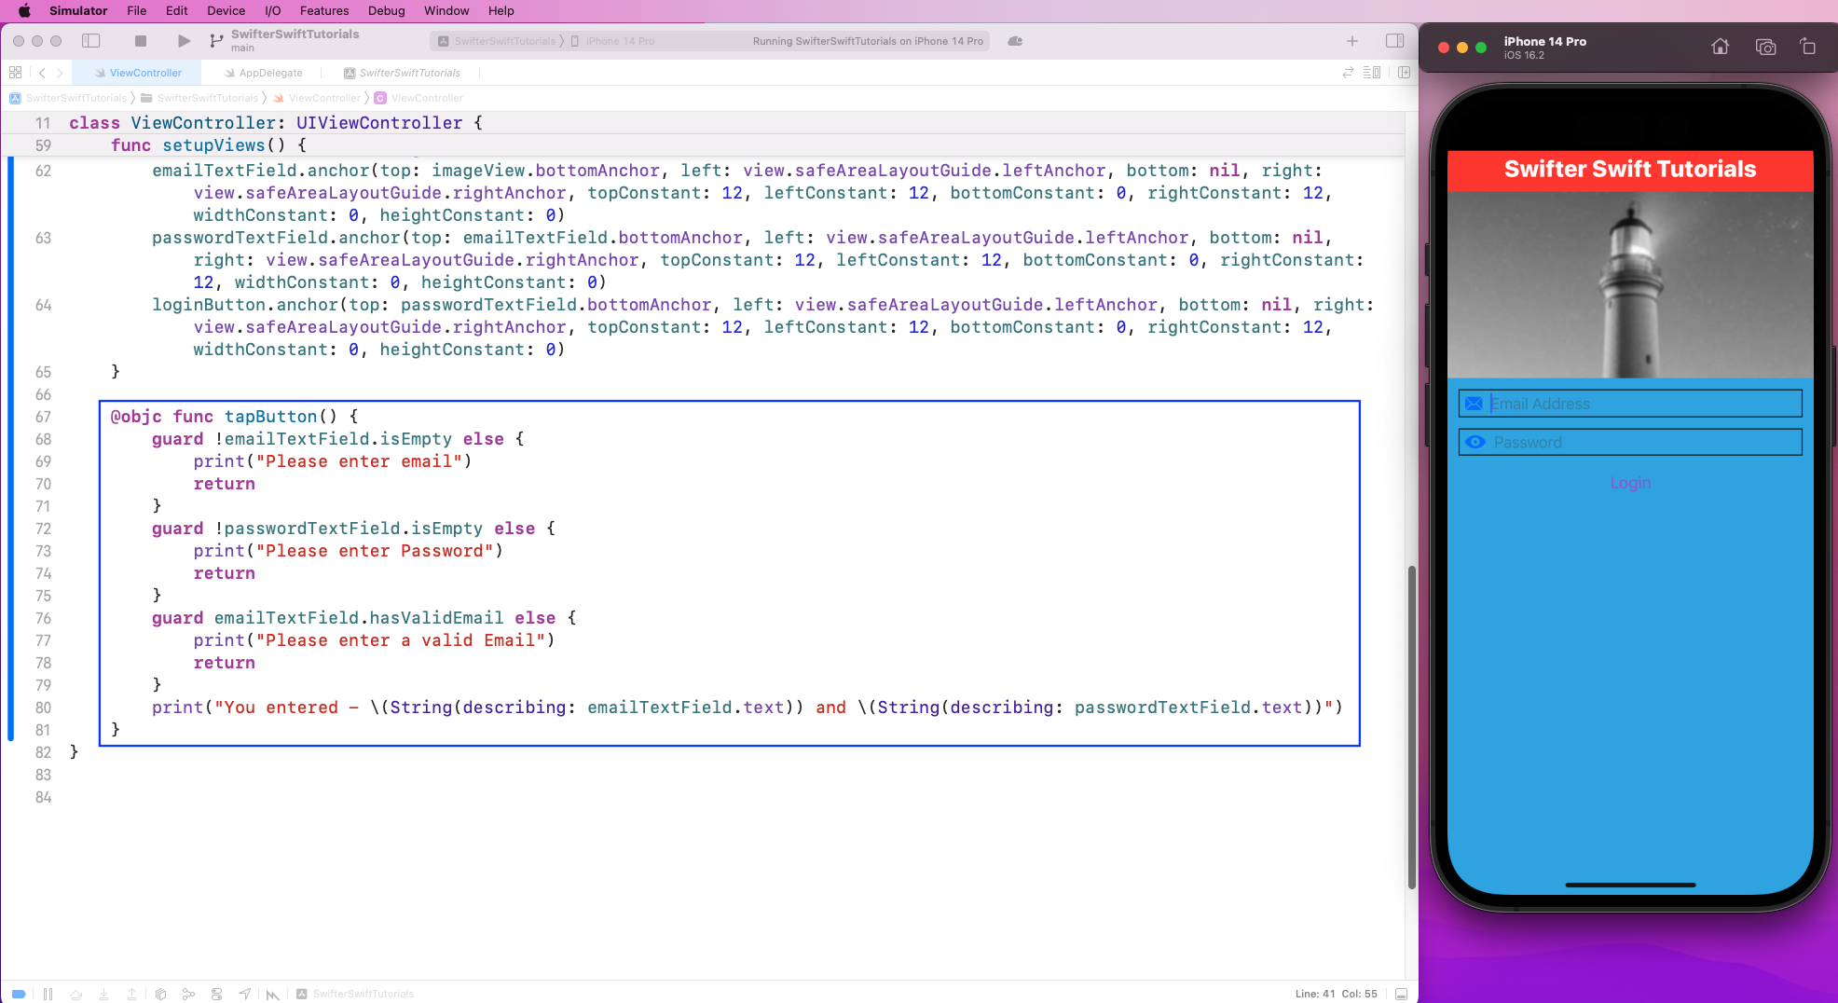The width and height of the screenshot is (1838, 1003).
Task: Click the Step Out debug button
Action: point(132,994)
